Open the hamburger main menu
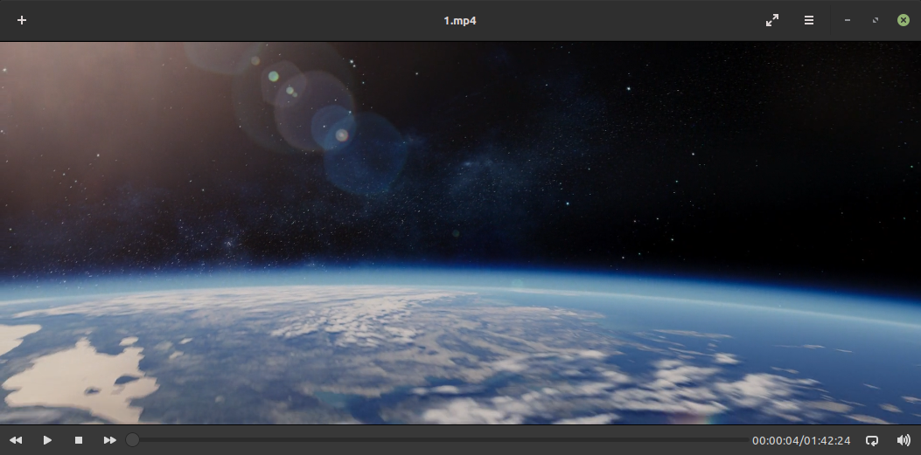 pyautogui.click(x=809, y=20)
